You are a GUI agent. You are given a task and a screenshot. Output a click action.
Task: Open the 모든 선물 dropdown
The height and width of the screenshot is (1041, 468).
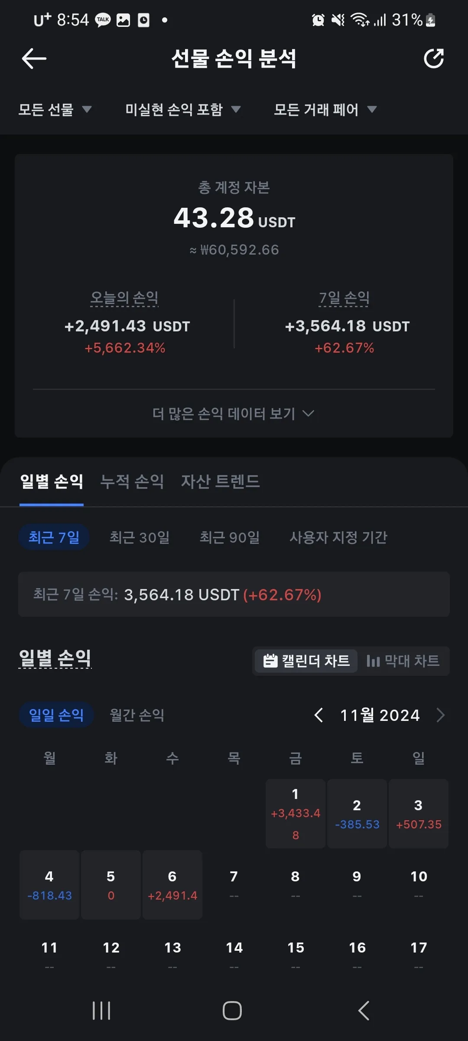tap(55, 109)
